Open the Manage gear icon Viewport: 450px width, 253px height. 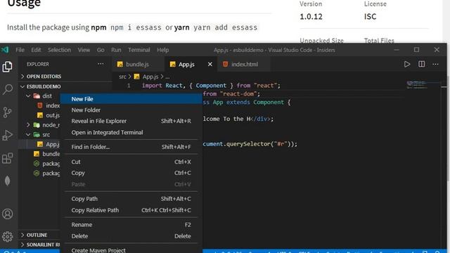[x=8, y=236]
